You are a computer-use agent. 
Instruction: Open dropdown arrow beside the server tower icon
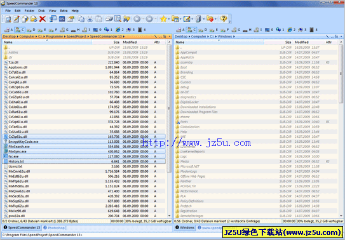point(203,19)
